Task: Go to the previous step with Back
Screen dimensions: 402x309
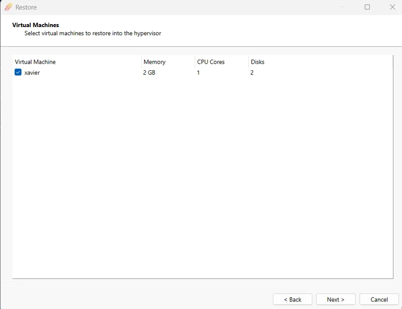Action: (292, 299)
